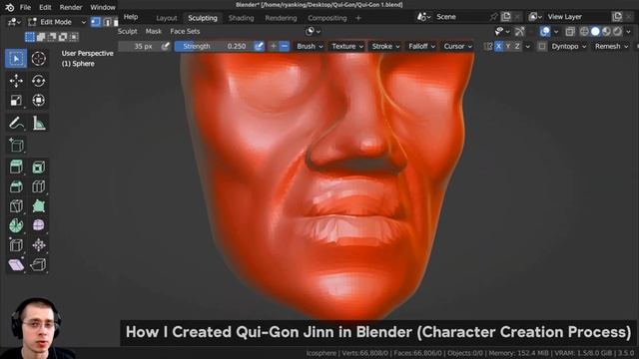The height and width of the screenshot is (359, 639).
Task: Open the editor type dropdown
Action: pos(14,22)
